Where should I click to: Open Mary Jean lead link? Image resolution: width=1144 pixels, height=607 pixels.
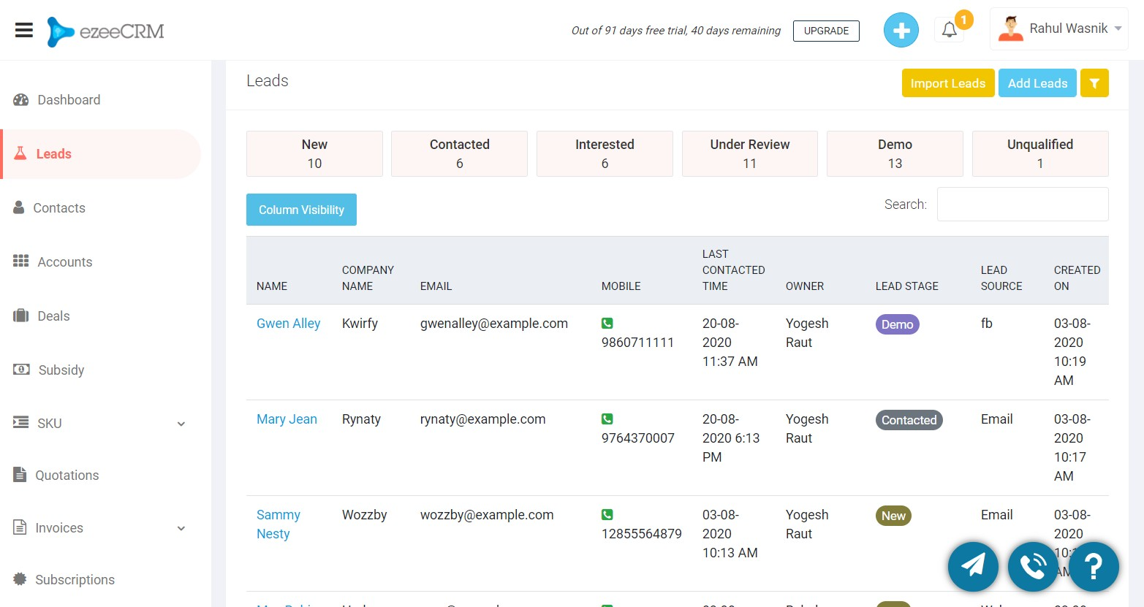287,419
